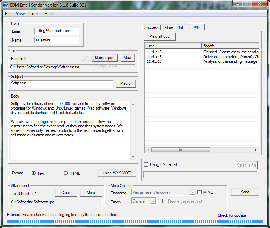Screen dimensions: 270x228
Task: Click the Body scrollbar down arrow
Action: (133, 157)
